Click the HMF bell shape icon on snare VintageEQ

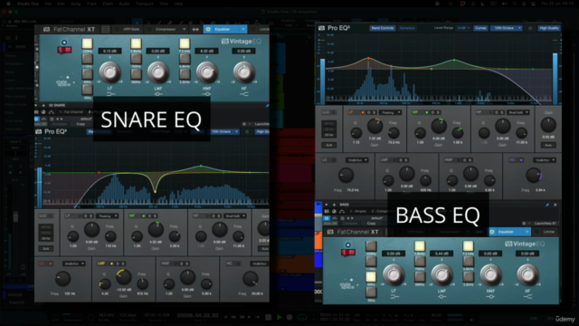pyautogui.click(x=207, y=94)
